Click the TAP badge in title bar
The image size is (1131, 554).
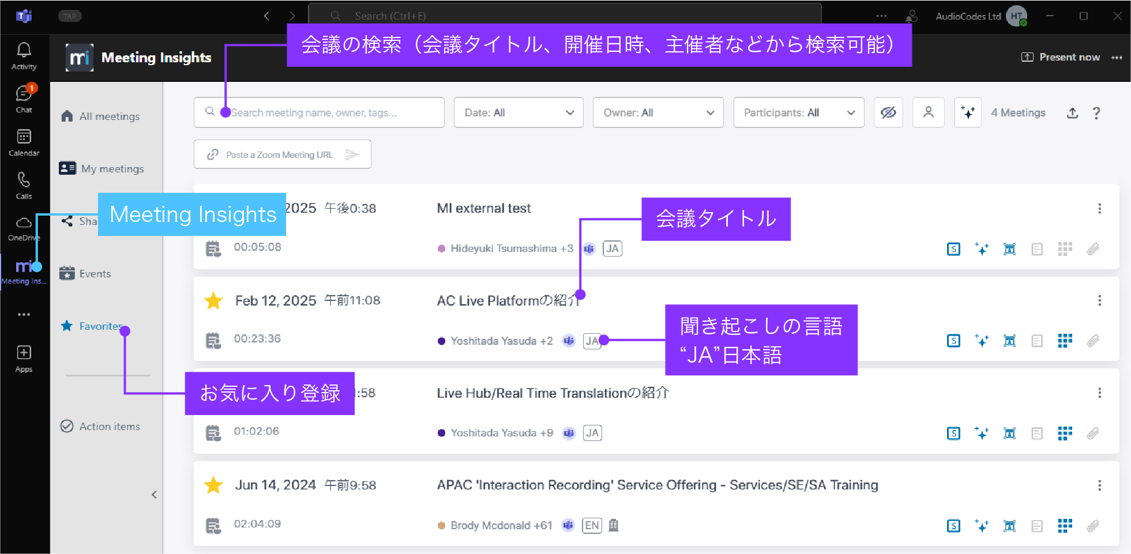pyautogui.click(x=70, y=16)
